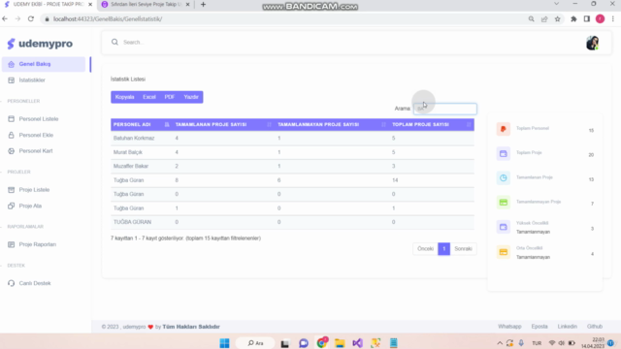Go to Önceki page
The image size is (621, 349).
click(x=425, y=249)
